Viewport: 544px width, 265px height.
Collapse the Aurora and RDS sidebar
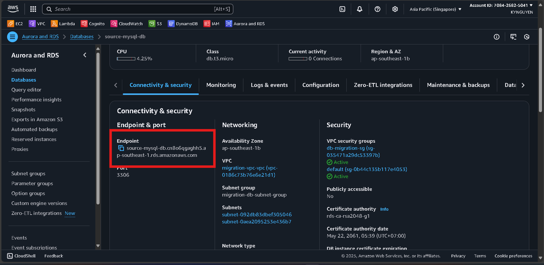pos(85,55)
